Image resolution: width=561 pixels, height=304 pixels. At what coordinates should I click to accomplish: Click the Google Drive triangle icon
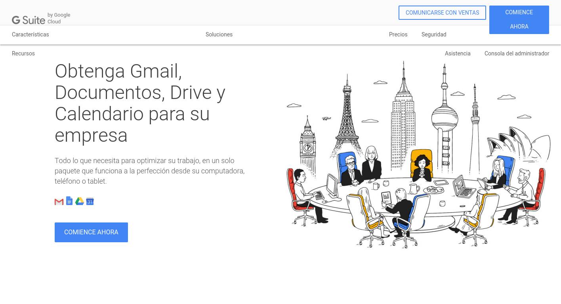pyautogui.click(x=80, y=201)
